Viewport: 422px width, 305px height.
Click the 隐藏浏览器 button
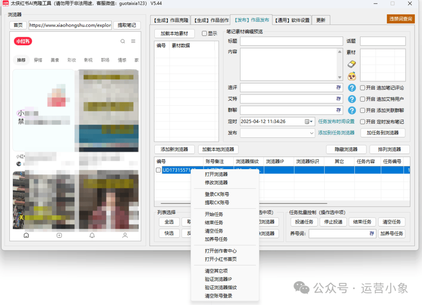point(346,150)
